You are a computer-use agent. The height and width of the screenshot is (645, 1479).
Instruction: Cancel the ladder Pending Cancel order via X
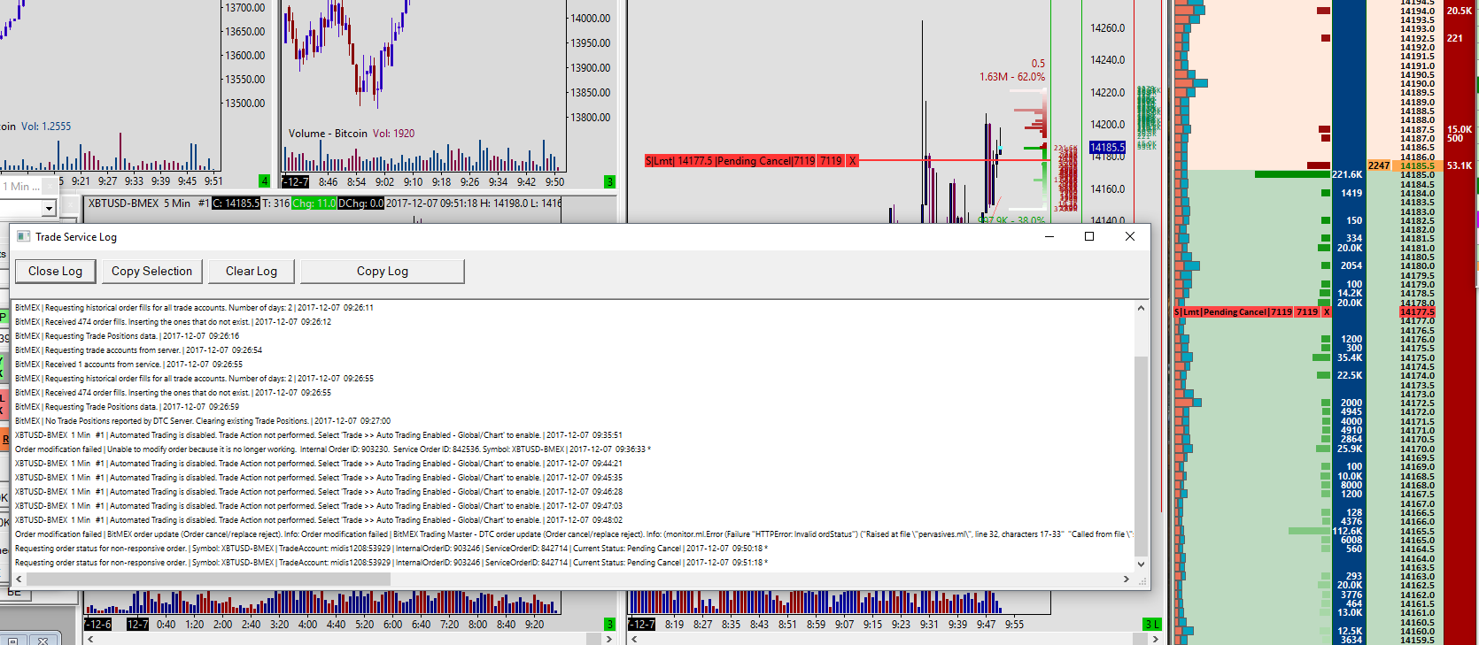click(x=1327, y=311)
